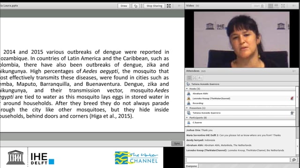Collapse the Hosts (3) group

187,89
